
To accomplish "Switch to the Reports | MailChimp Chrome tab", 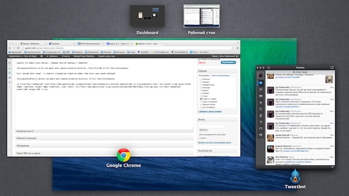I will (x=33, y=43).
